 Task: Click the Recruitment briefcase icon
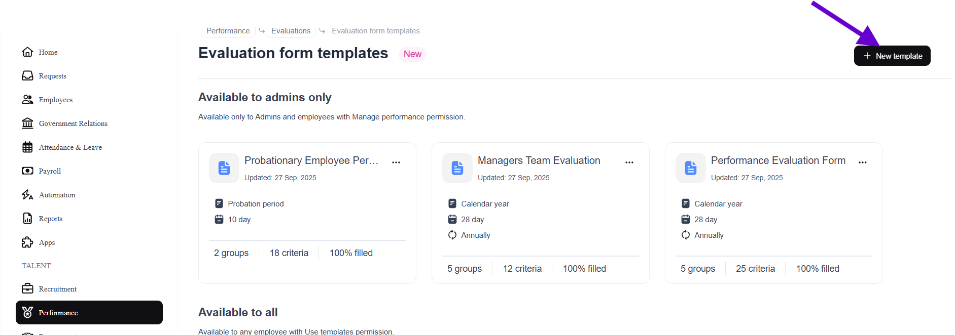27,289
